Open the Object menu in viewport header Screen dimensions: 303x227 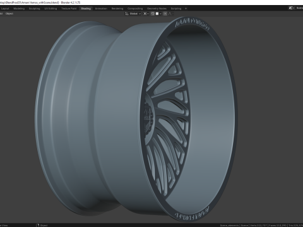(9, 14)
